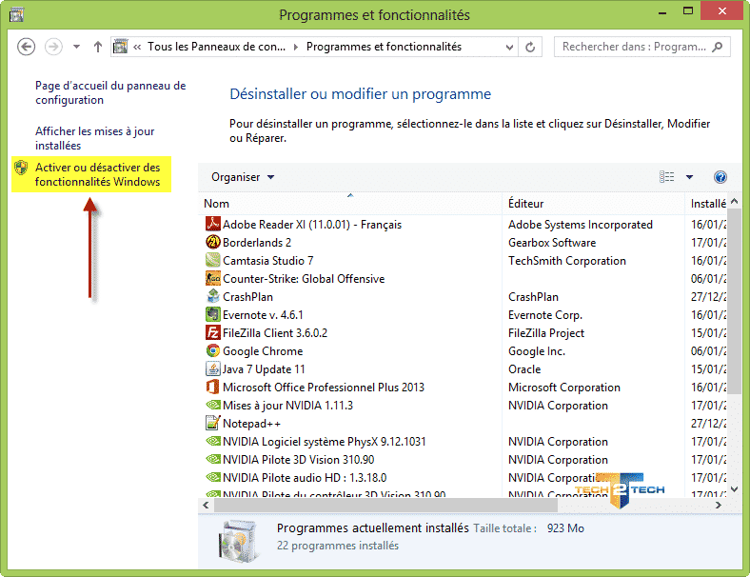Click the Evernote v. 4.6.1 icon
This screenshot has height=577, width=750.
click(x=213, y=314)
